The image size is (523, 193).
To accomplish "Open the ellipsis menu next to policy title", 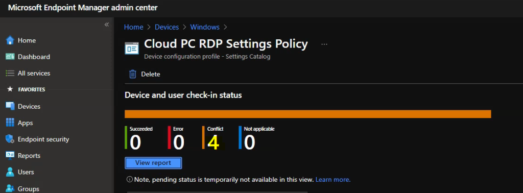I will tap(324, 44).
